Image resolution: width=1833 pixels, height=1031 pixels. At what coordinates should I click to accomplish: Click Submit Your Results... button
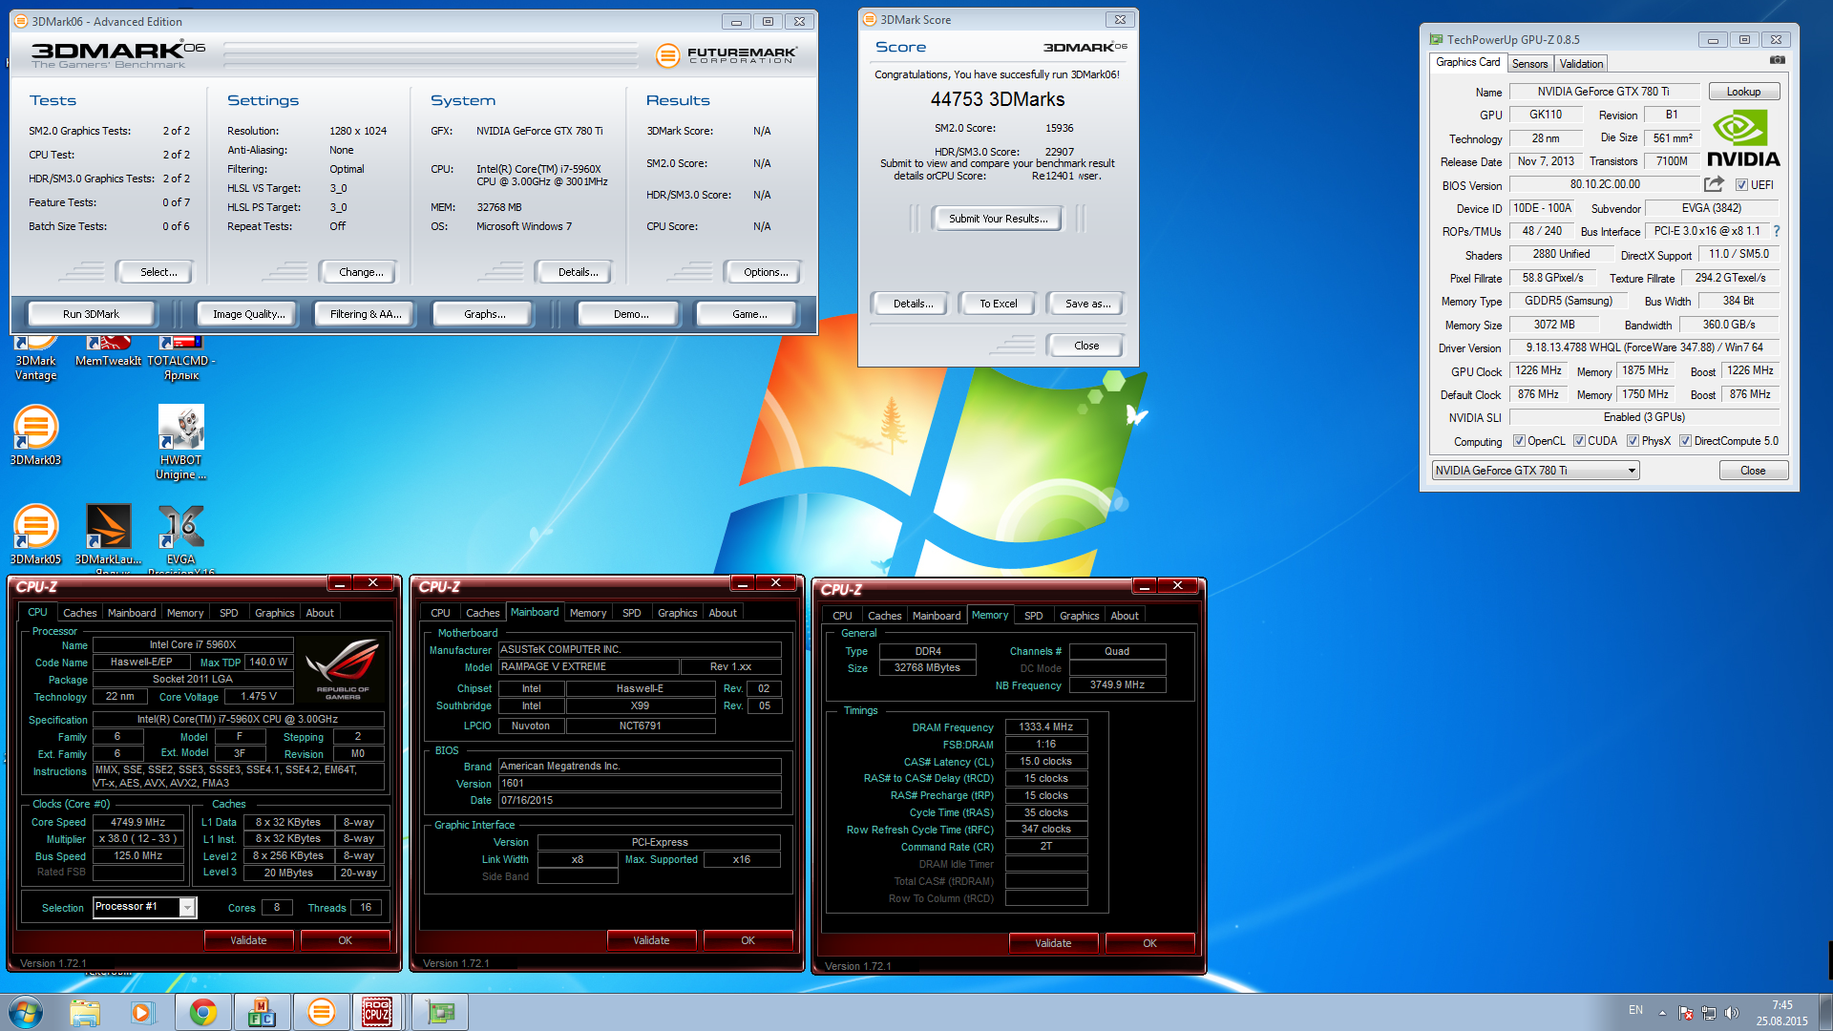pyautogui.click(x=998, y=219)
